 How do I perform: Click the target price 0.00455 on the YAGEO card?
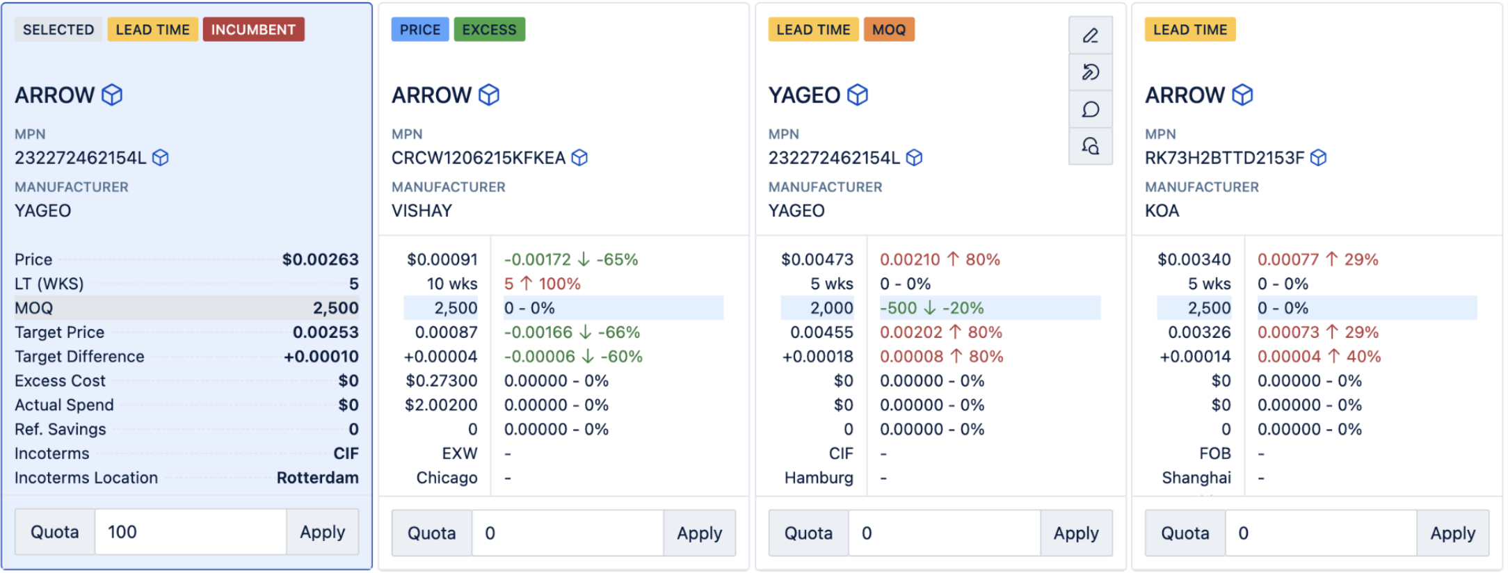click(x=822, y=332)
